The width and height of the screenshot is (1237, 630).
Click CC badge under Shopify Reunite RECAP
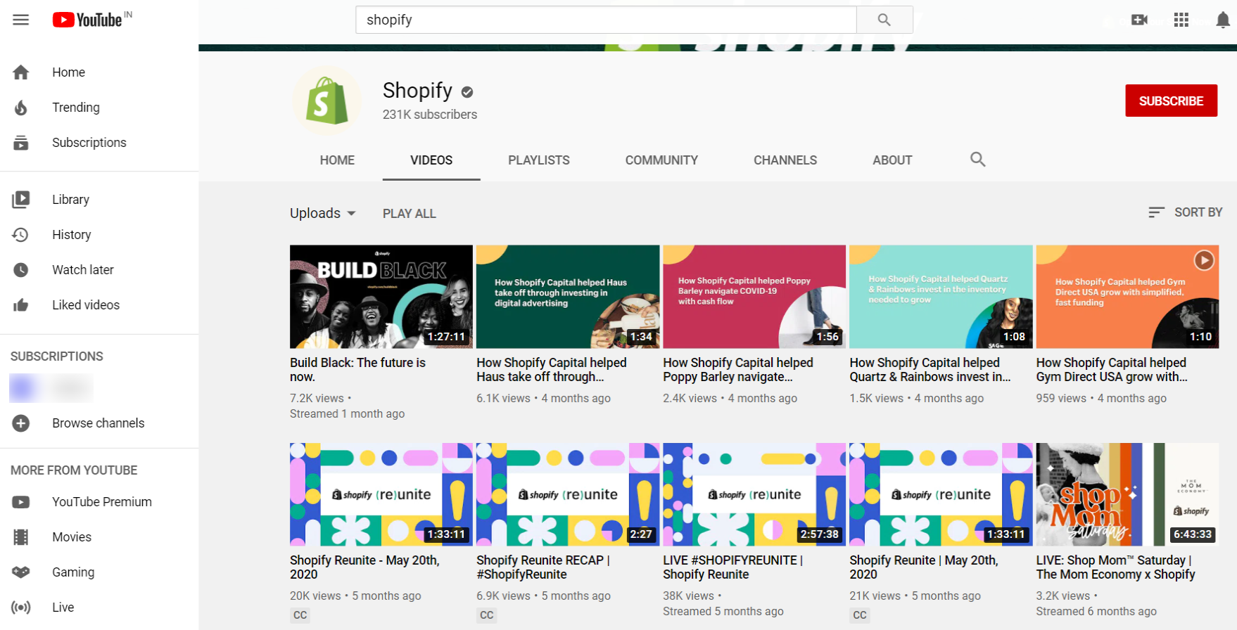pos(487,615)
